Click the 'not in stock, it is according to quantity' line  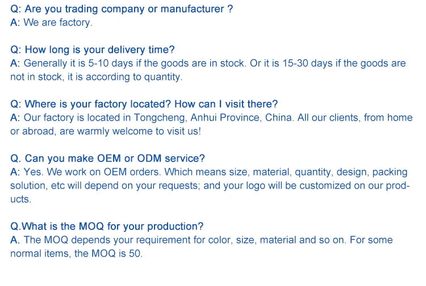(x=96, y=77)
